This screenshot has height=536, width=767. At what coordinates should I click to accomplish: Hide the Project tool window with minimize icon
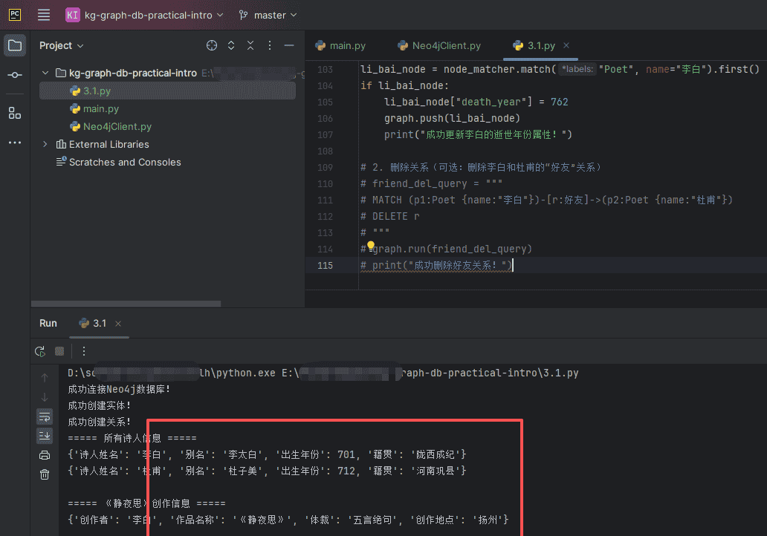289,45
